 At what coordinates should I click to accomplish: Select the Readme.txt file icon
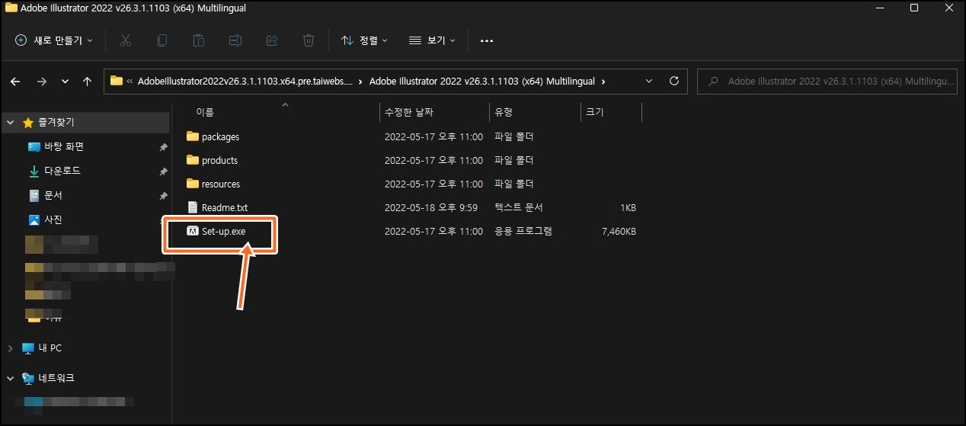point(193,207)
